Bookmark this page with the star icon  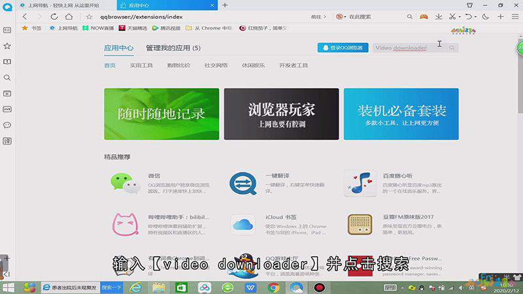click(x=89, y=17)
